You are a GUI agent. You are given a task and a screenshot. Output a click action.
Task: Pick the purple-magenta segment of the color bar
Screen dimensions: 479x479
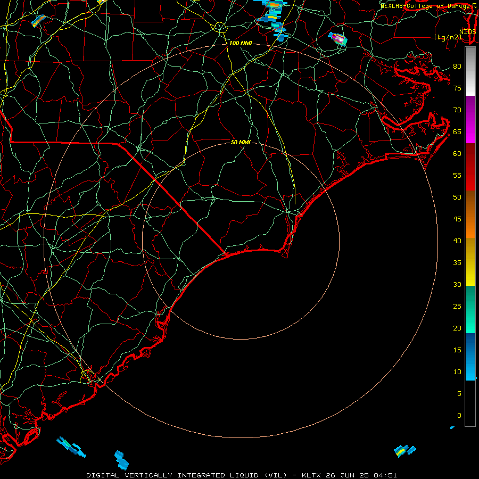(x=470, y=120)
